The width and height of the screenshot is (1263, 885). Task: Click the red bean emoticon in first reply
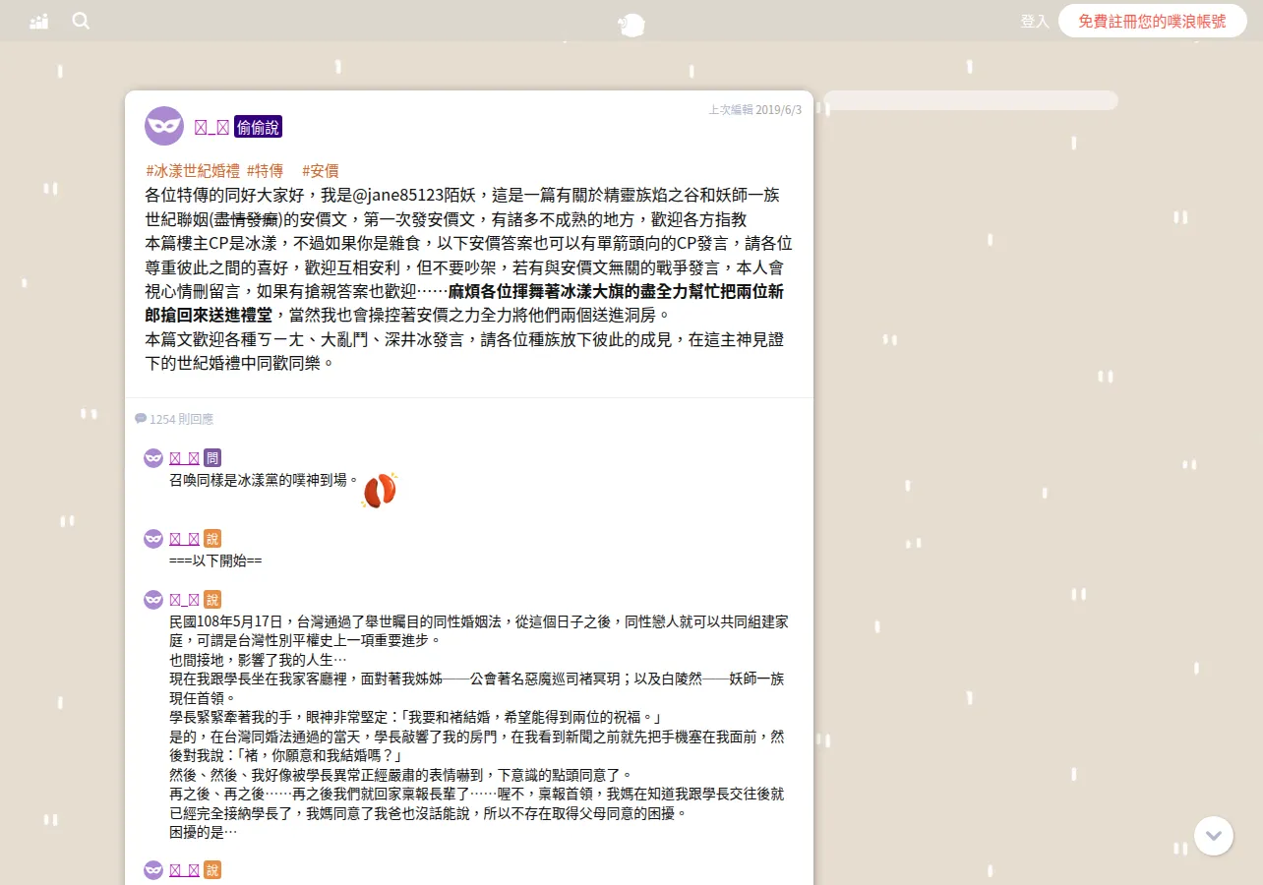(380, 490)
